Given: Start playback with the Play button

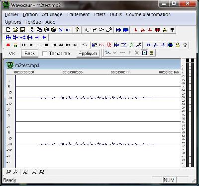Looking at the screenshot, I should click(x=32, y=45).
